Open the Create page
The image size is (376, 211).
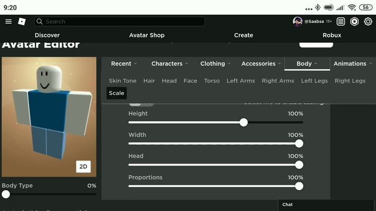[243, 35]
